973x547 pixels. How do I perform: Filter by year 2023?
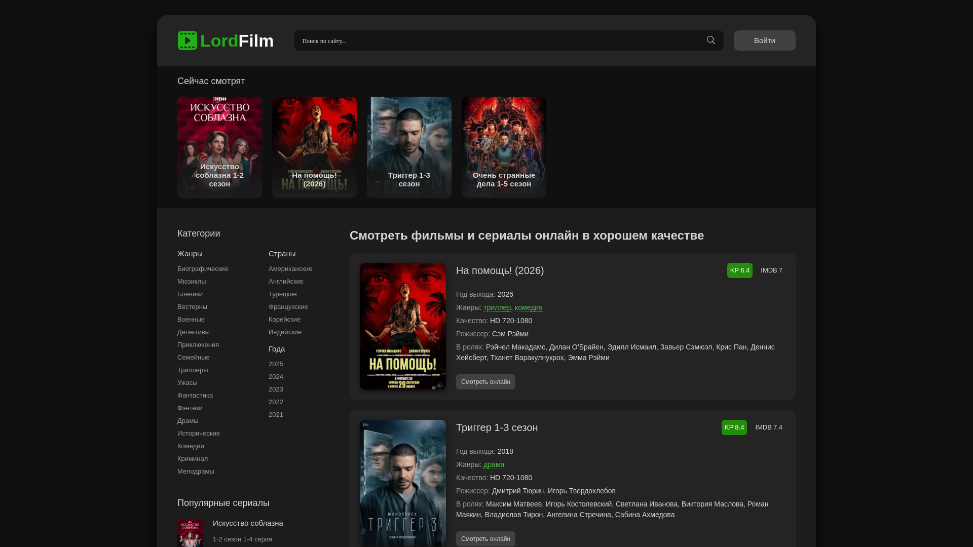tap(276, 389)
